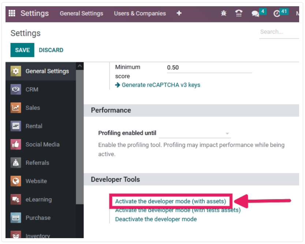Click Generate reCAPTCHA v3 keys link
This screenshot has height=244, width=305.
(x=161, y=85)
